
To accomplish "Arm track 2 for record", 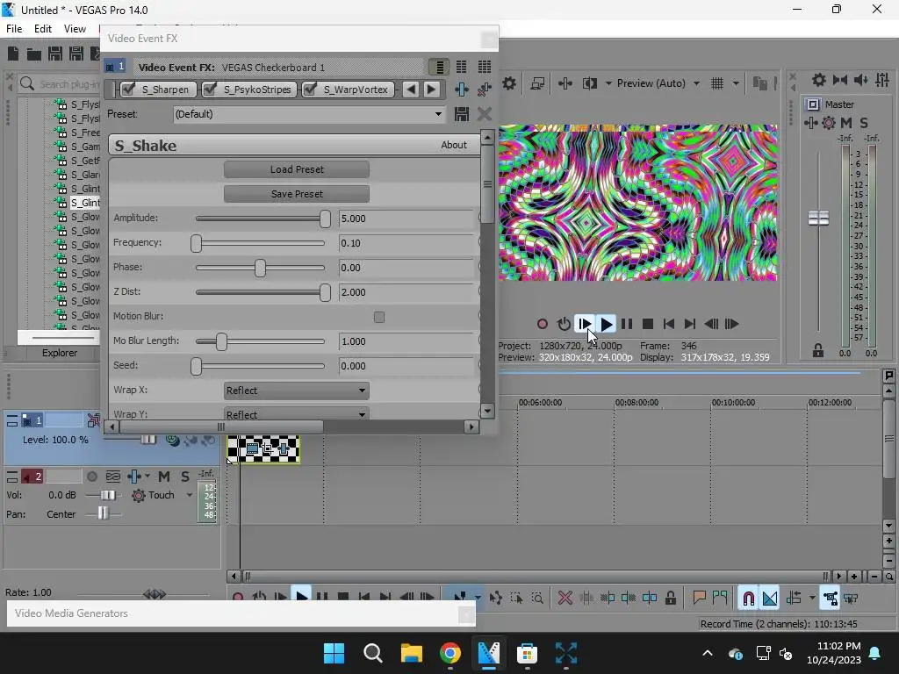I will 91,477.
